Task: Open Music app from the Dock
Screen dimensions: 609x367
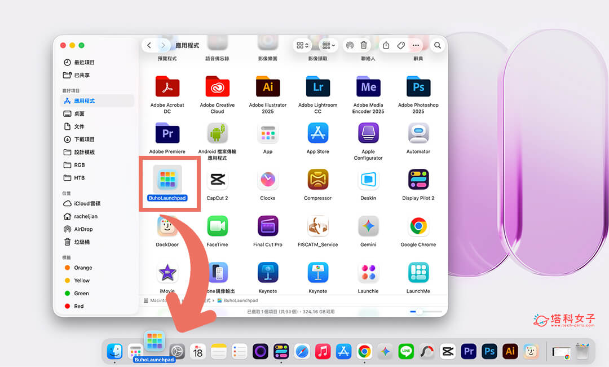Action: (323, 352)
